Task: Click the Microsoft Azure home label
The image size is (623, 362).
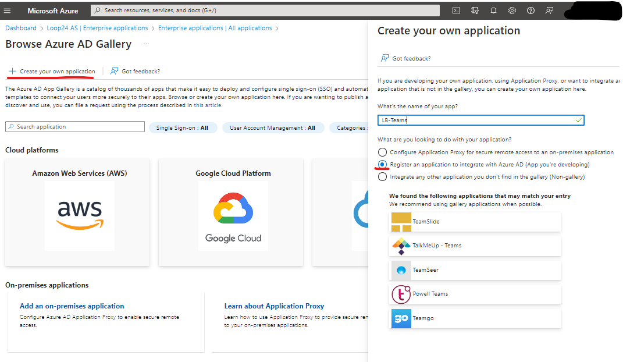Action: coord(53,10)
